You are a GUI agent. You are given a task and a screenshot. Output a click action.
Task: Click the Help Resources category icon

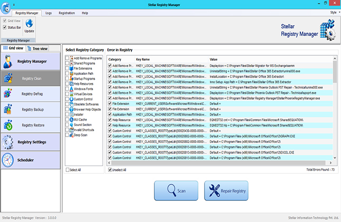[71, 84]
